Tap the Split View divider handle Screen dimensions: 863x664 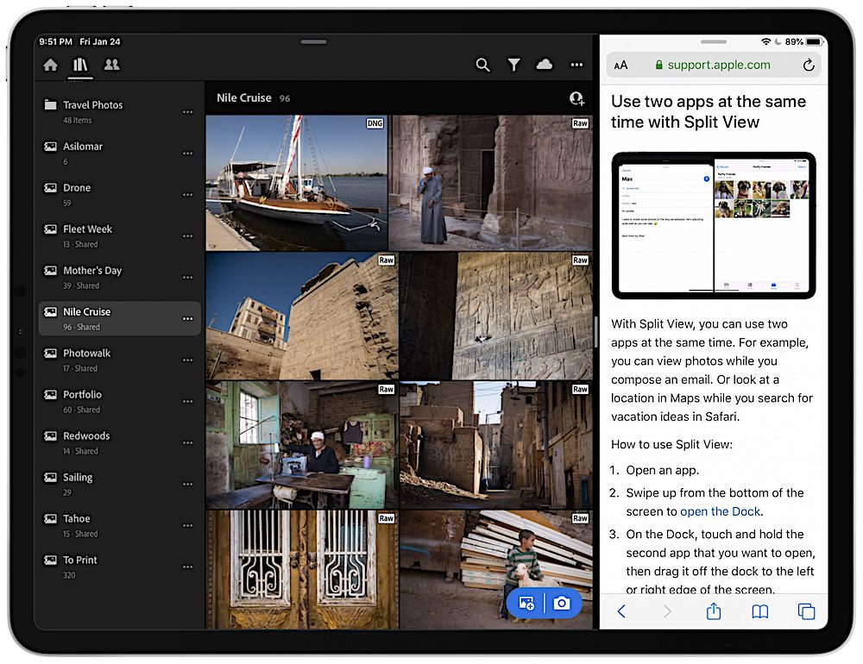tap(596, 332)
